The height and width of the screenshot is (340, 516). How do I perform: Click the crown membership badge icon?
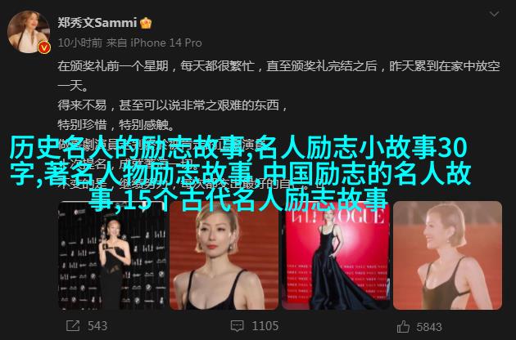[146, 23]
